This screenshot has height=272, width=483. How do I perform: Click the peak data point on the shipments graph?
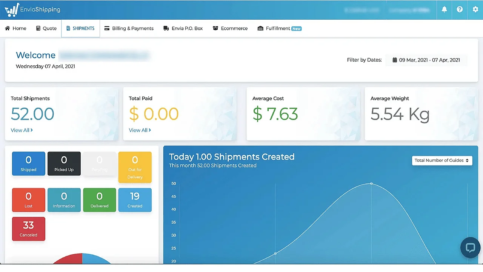pos(371,184)
